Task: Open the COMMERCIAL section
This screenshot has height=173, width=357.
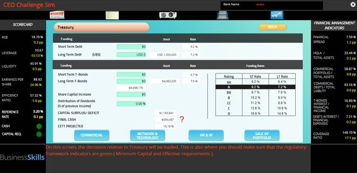Action: click(92, 135)
